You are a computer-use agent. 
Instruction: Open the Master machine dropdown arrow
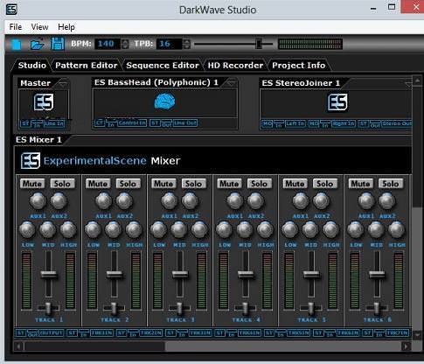(x=63, y=84)
